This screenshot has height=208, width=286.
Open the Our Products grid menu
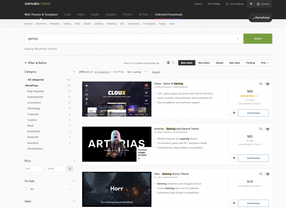[235, 4]
